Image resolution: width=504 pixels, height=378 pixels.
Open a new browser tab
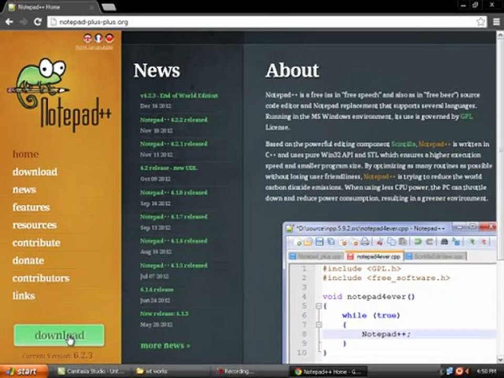click(109, 7)
